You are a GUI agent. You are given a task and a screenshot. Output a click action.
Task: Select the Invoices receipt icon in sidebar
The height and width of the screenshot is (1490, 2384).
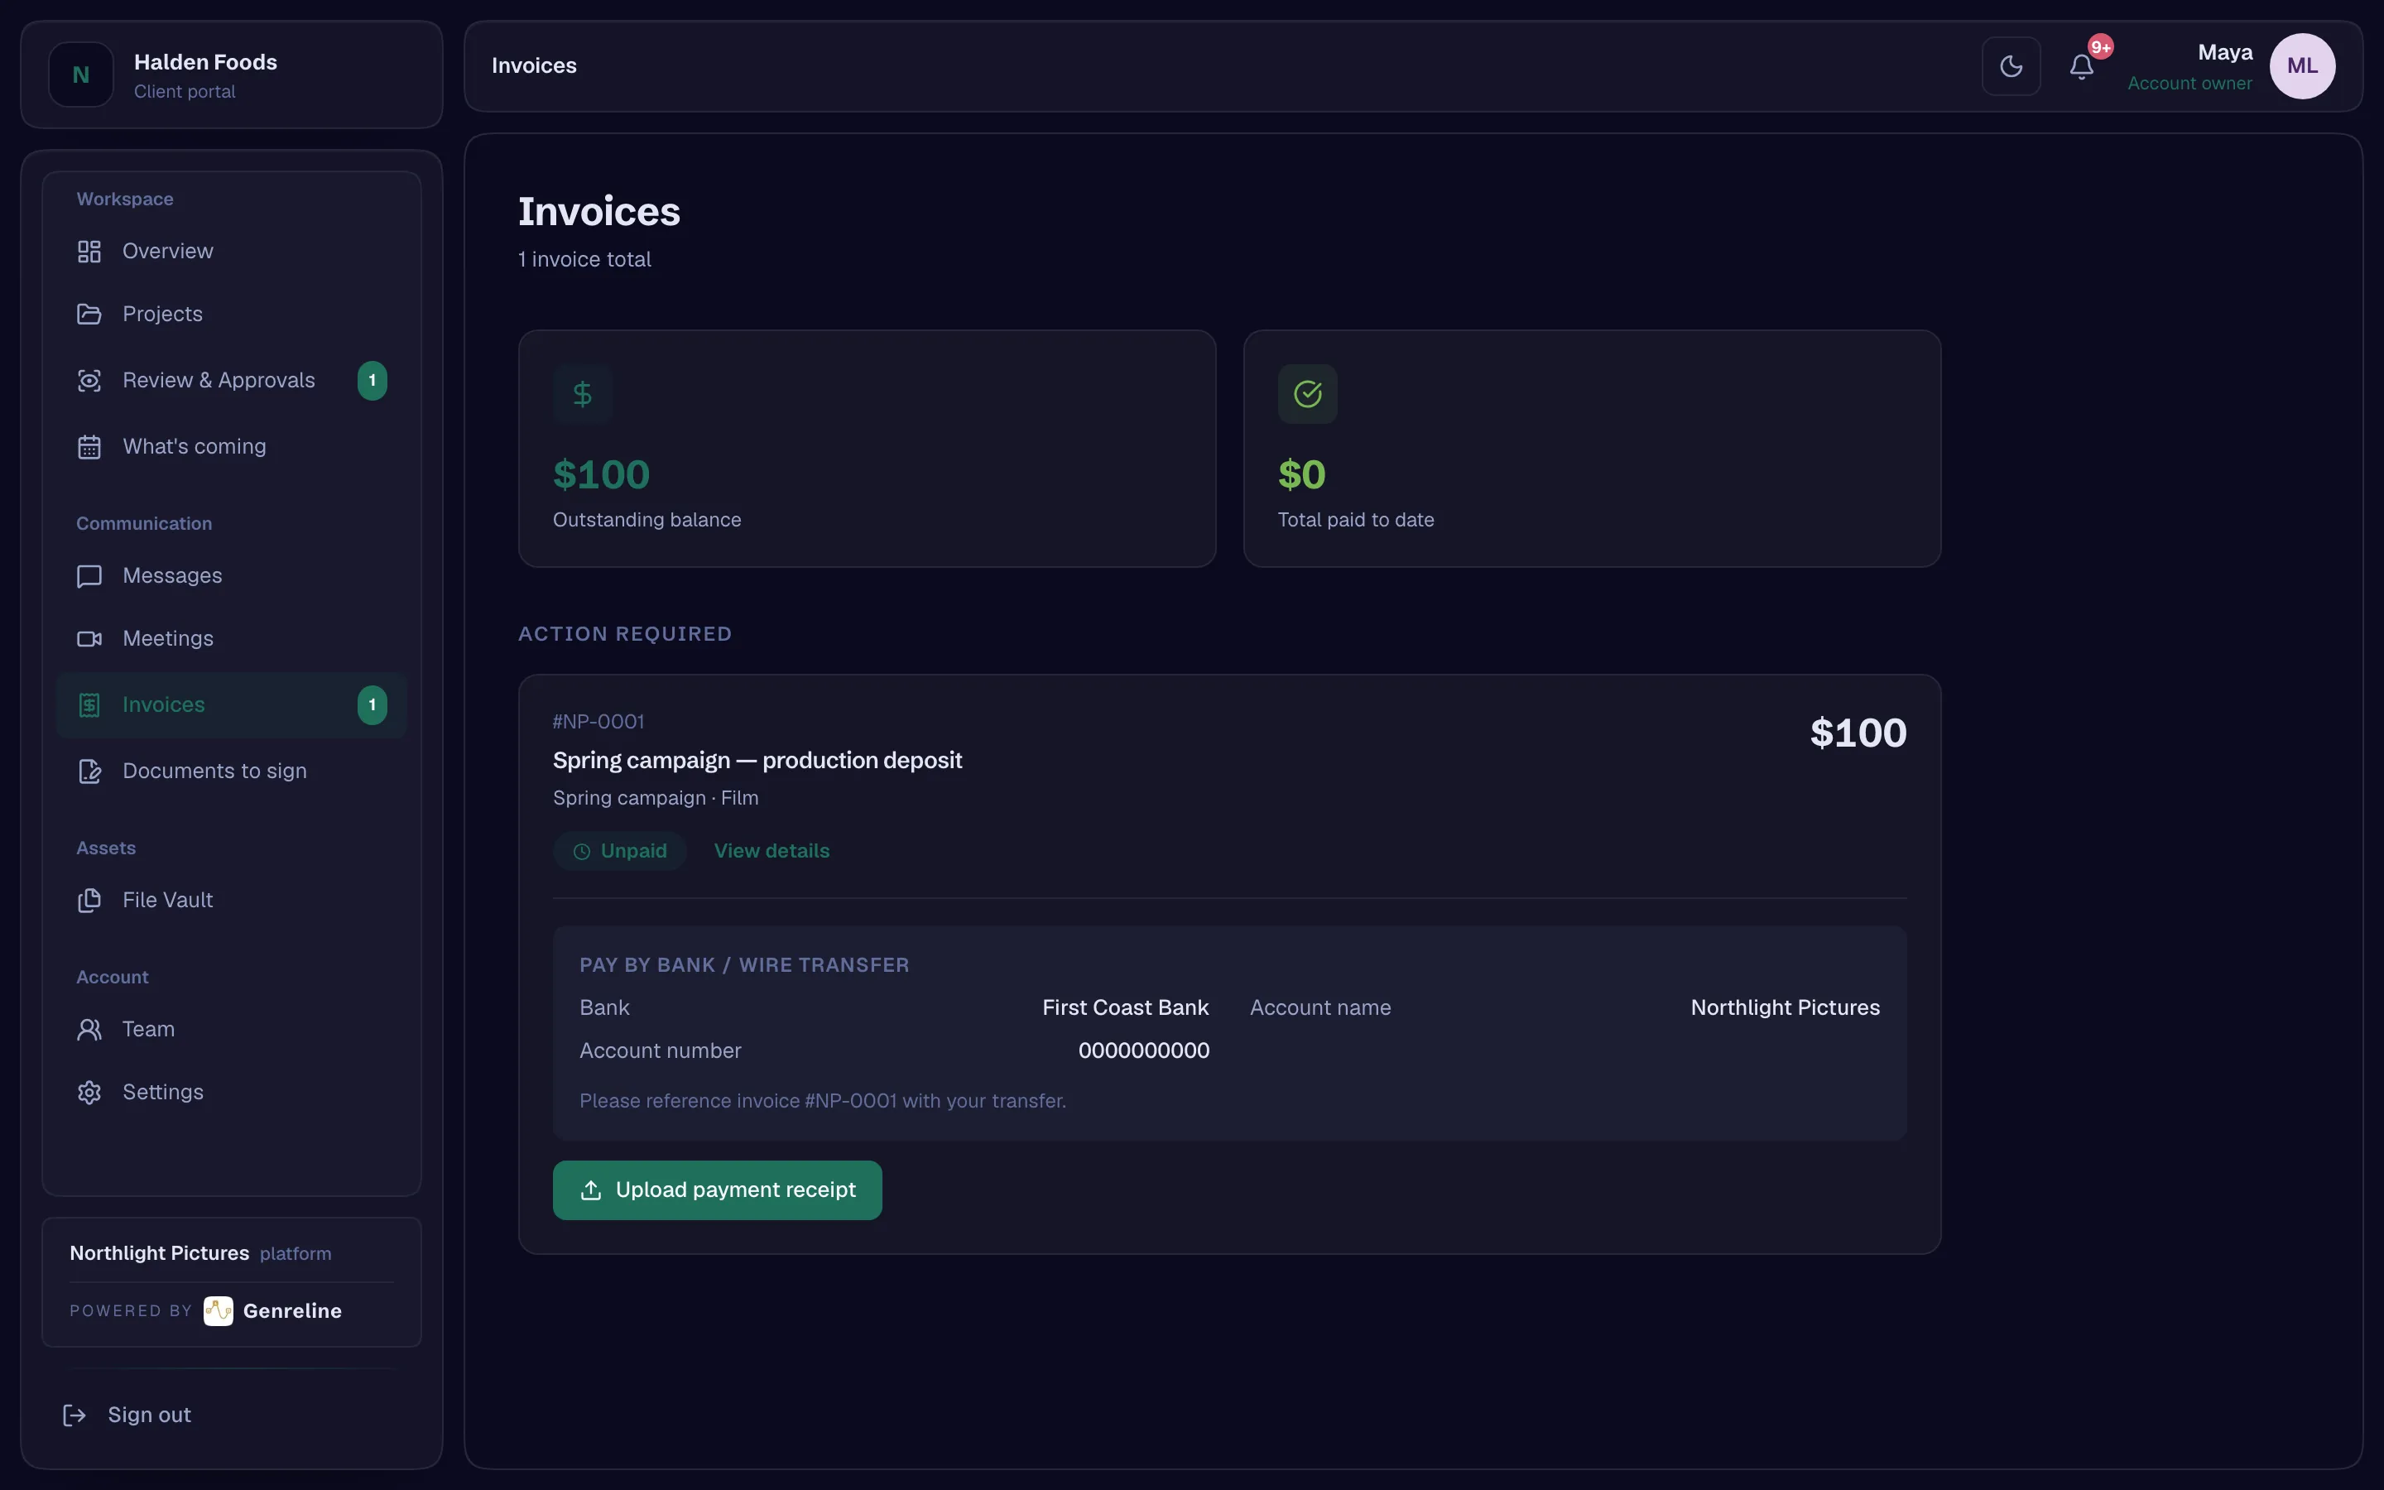coord(89,704)
